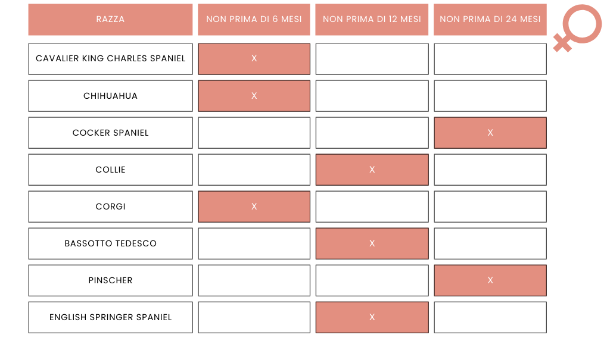Viewport: 610px width, 341px height.
Task: Click the Bassotto Tedesco breed cell
Action: [110, 243]
